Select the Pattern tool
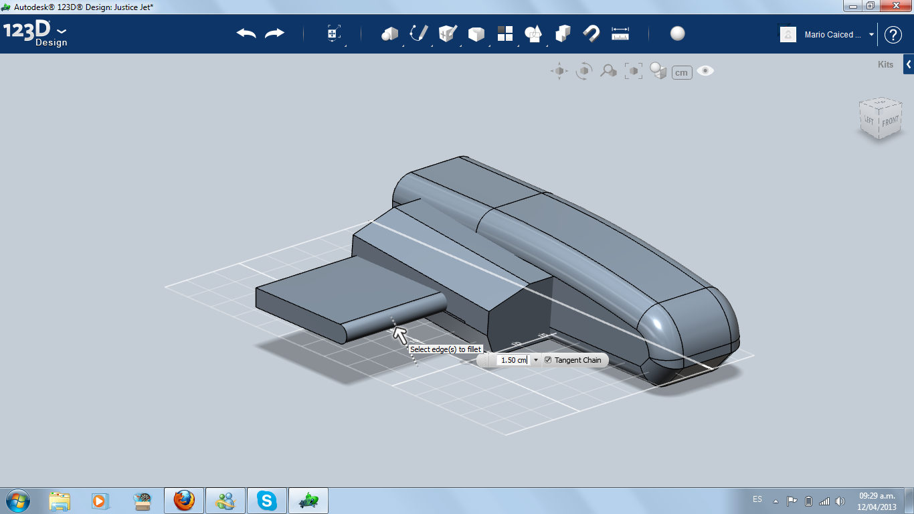Screen dimensions: 914x514 [x=505, y=33]
